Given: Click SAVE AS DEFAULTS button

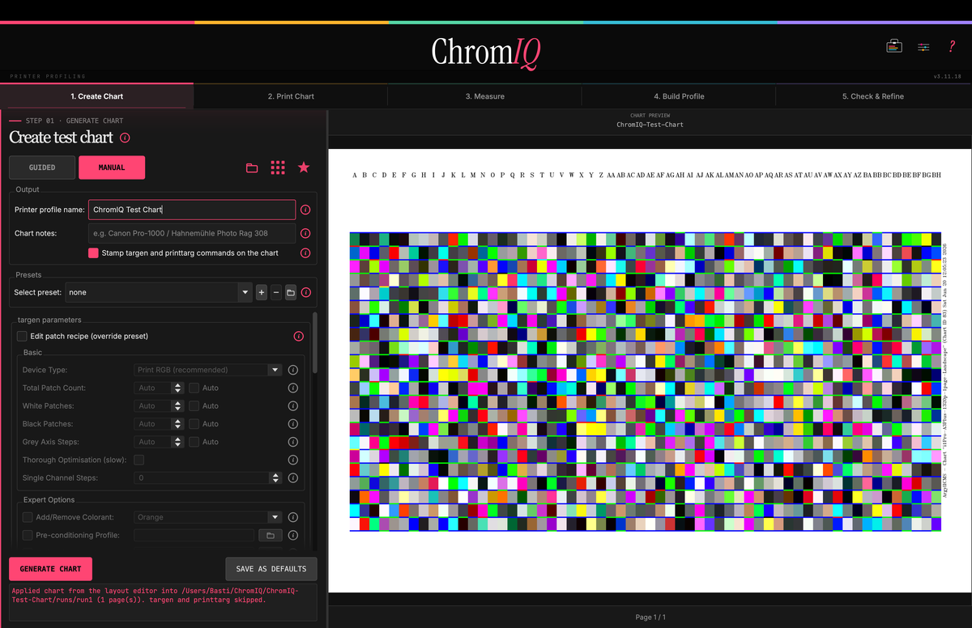Looking at the screenshot, I should [x=271, y=569].
